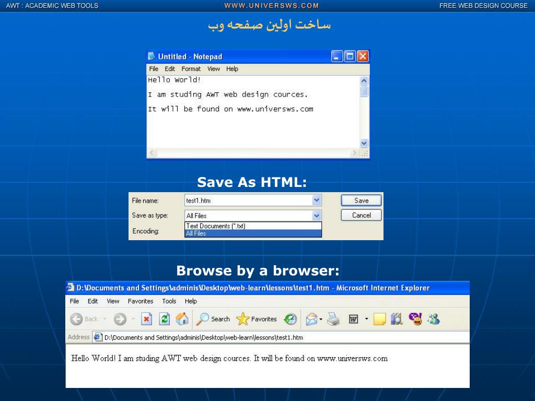Click the Yahoo Messenger icon
The image size is (535, 401).
(415, 319)
